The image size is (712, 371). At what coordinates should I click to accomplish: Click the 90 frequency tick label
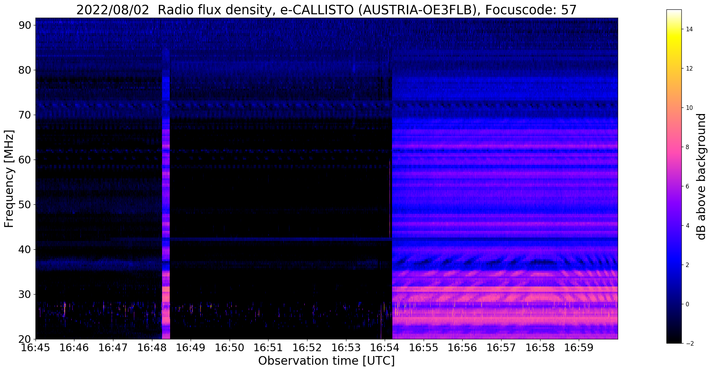coord(25,25)
